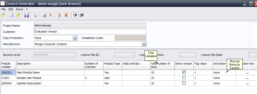The width and height of the screenshot is (257, 94).
Task: Click the Mirage Computer Systems manufacturer value
Action: [51, 44]
